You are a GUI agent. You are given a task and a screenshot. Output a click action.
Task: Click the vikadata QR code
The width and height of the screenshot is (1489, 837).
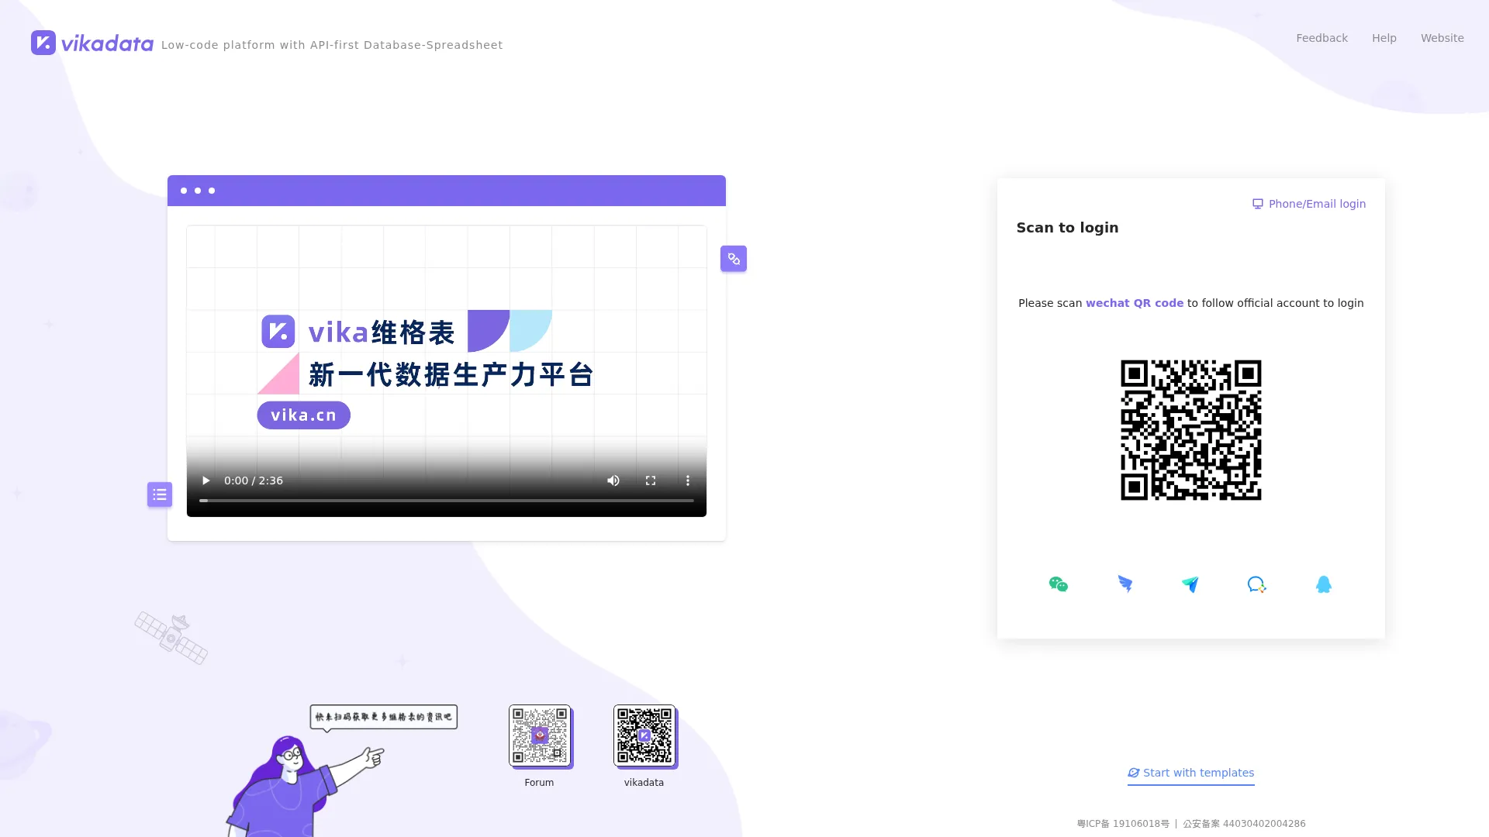pyautogui.click(x=644, y=735)
